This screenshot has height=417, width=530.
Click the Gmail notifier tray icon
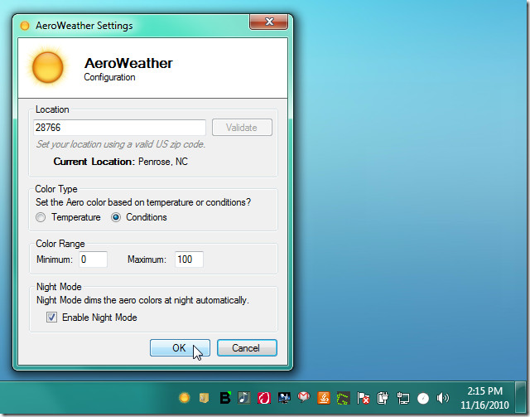click(304, 397)
